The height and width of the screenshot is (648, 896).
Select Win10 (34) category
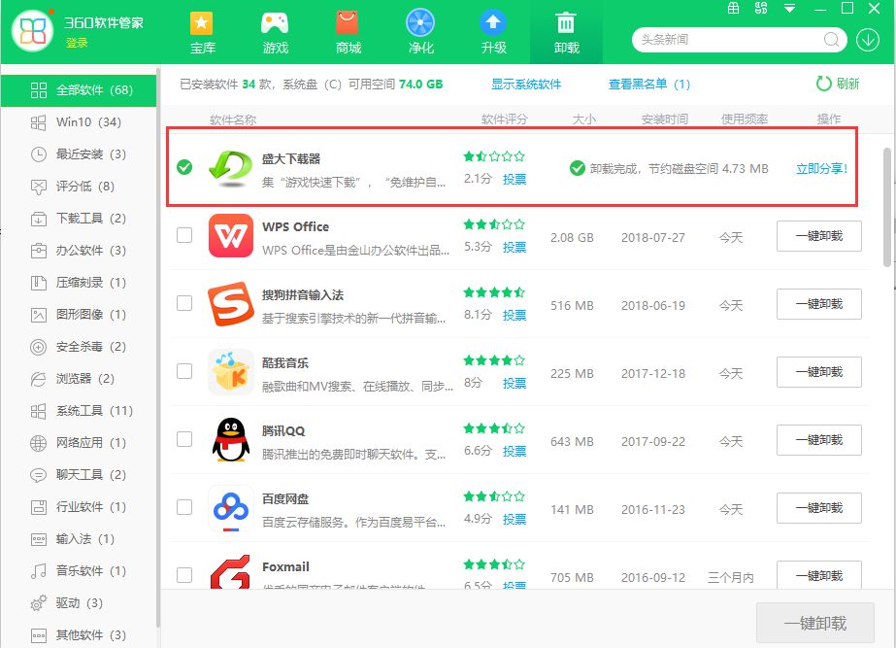pos(79,122)
